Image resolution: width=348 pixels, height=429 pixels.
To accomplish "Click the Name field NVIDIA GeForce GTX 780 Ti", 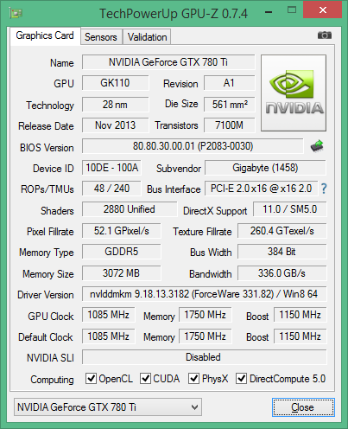I will (168, 62).
